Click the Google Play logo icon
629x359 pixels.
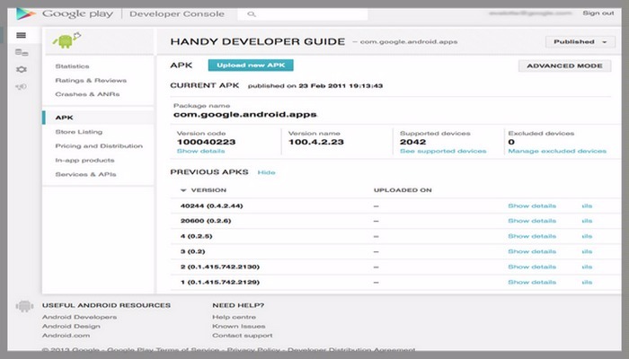coord(27,13)
